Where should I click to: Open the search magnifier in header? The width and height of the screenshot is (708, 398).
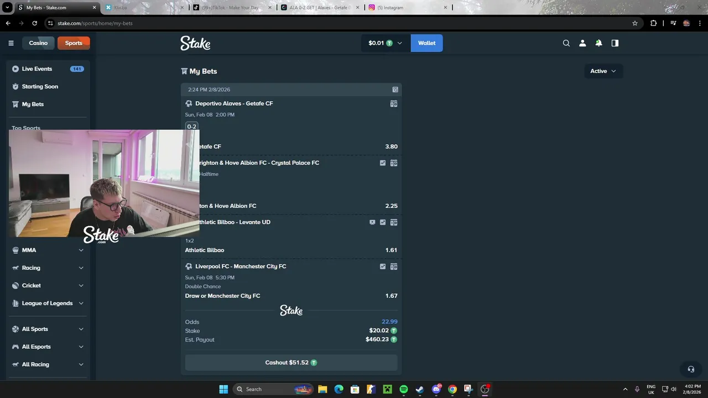coord(566,43)
